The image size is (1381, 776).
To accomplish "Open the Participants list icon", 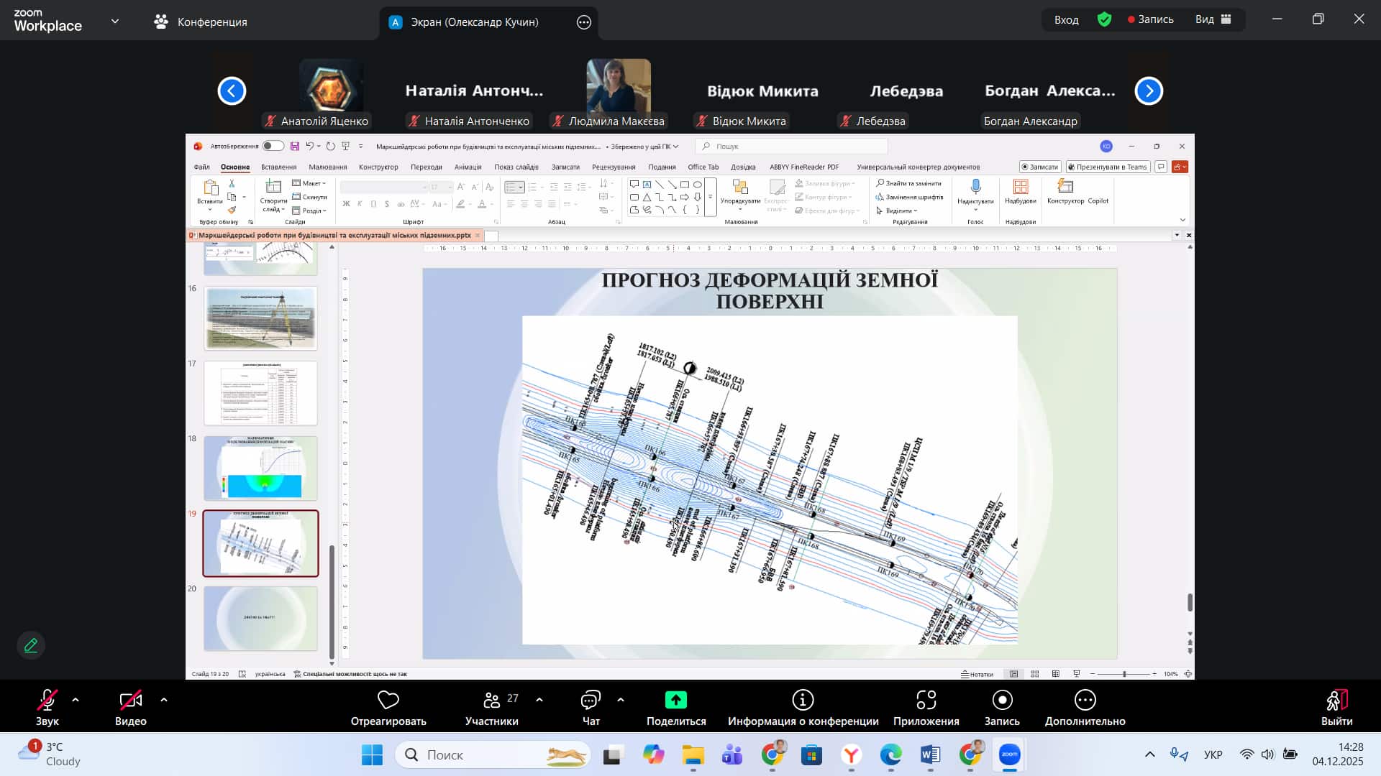I will pyautogui.click(x=492, y=700).
